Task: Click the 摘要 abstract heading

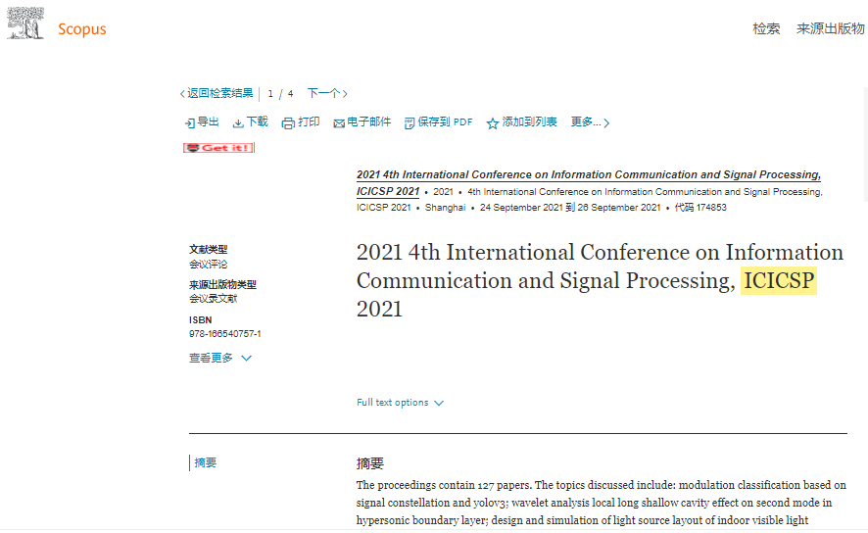Action: coord(370,463)
